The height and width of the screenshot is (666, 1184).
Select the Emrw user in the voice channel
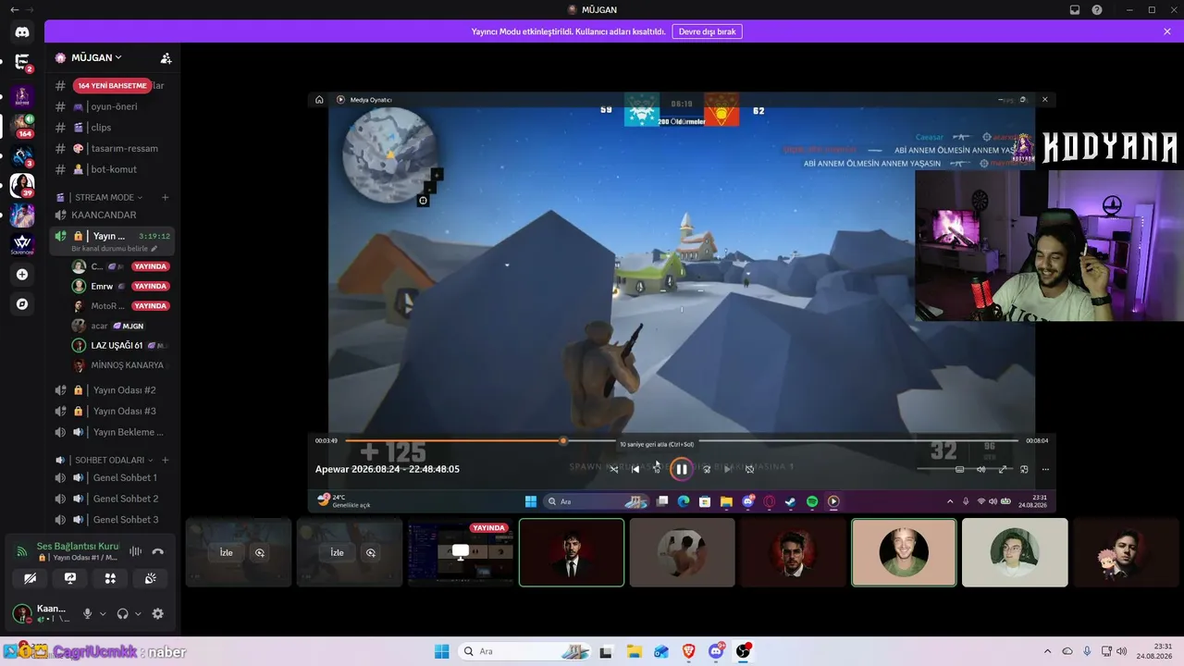click(x=120, y=286)
